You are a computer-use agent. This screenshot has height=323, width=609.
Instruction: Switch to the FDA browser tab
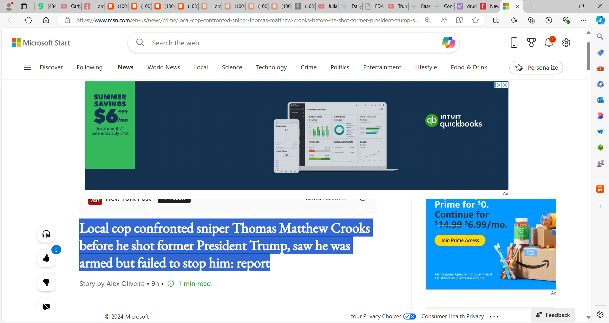tap(374, 6)
